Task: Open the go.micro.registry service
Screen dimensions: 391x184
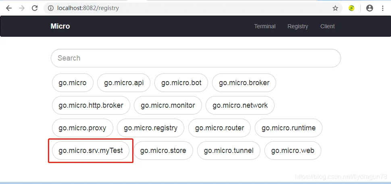Action: point(151,128)
